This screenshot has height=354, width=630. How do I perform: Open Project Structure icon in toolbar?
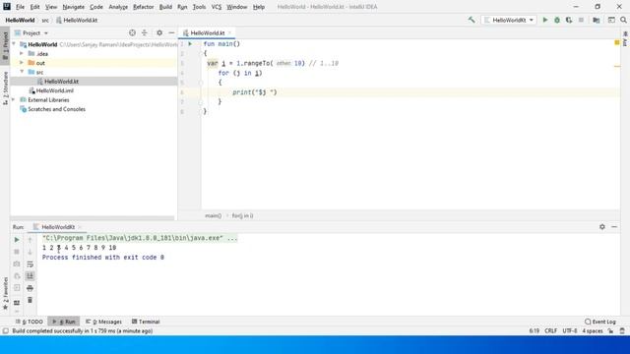click(597, 20)
